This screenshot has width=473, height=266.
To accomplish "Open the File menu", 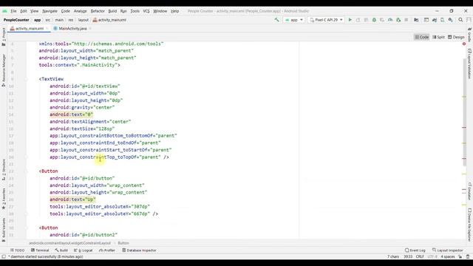I will pyautogui.click(x=13, y=11).
